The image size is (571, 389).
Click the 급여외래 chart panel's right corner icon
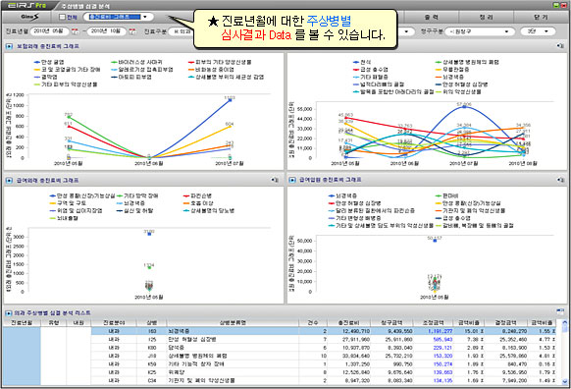pyautogui.click(x=275, y=180)
